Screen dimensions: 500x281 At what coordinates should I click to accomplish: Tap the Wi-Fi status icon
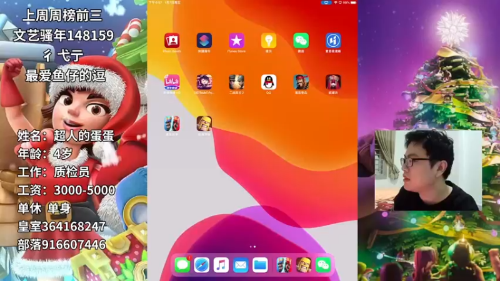coord(336,2)
